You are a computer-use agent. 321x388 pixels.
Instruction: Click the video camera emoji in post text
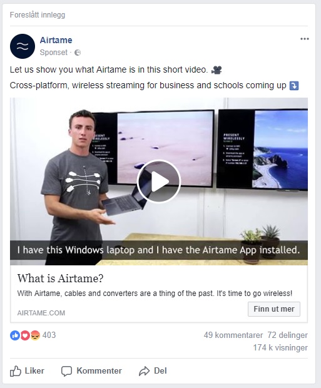point(217,70)
